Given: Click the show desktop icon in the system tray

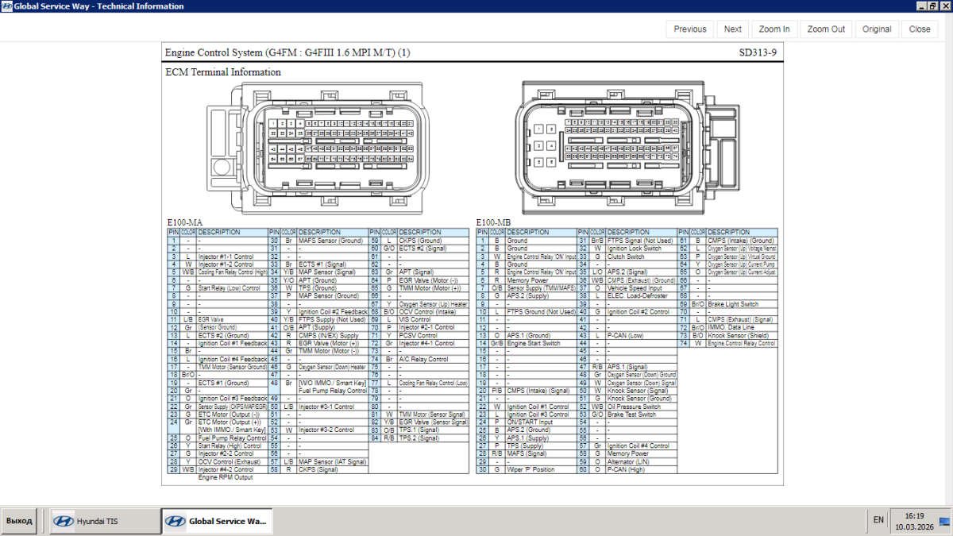Looking at the screenshot, I should (943, 521).
